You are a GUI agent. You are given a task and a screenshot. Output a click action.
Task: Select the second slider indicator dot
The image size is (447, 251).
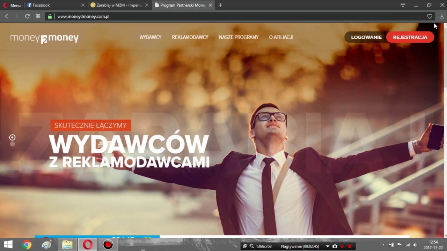tap(12, 144)
